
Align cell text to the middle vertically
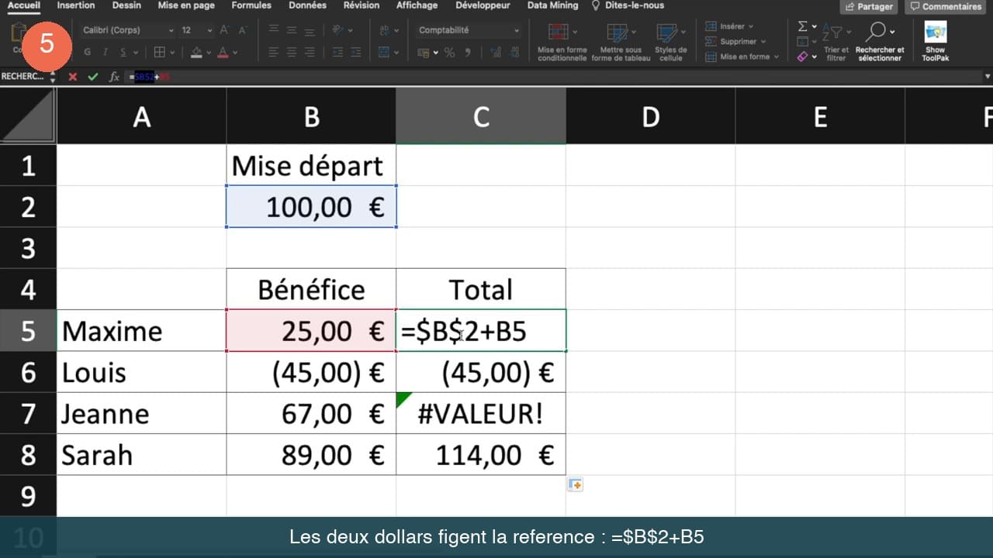[293, 30]
